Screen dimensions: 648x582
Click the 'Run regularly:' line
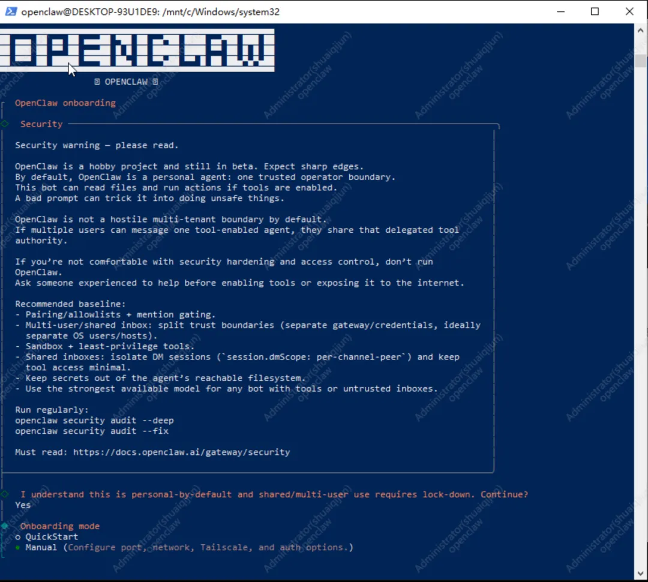tap(52, 410)
